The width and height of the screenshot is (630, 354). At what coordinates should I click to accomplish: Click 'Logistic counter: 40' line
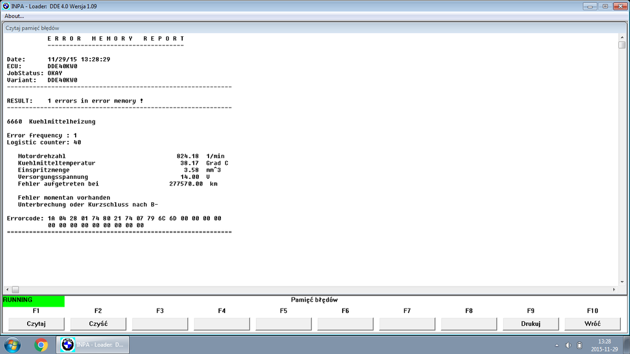coord(44,142)
